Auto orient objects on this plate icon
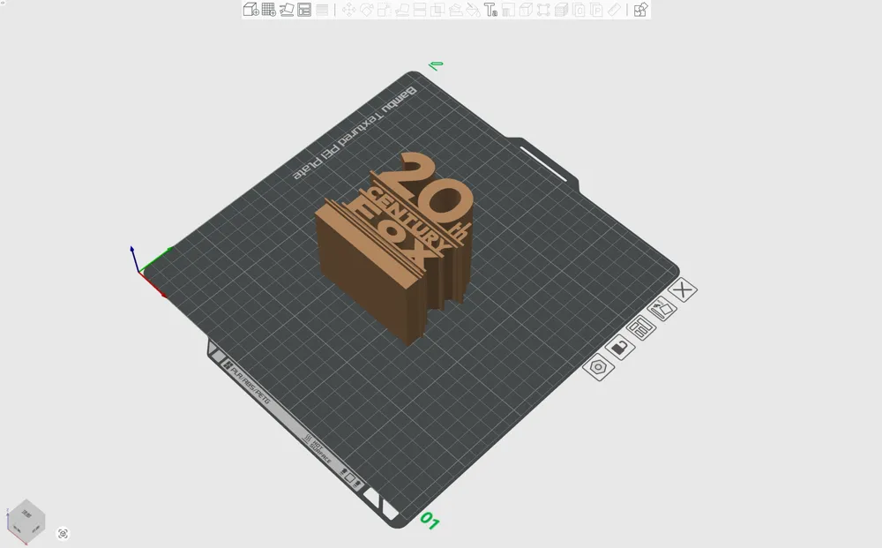Image resolution: width=882 pixels, height=548 pixels. point(661,308)
